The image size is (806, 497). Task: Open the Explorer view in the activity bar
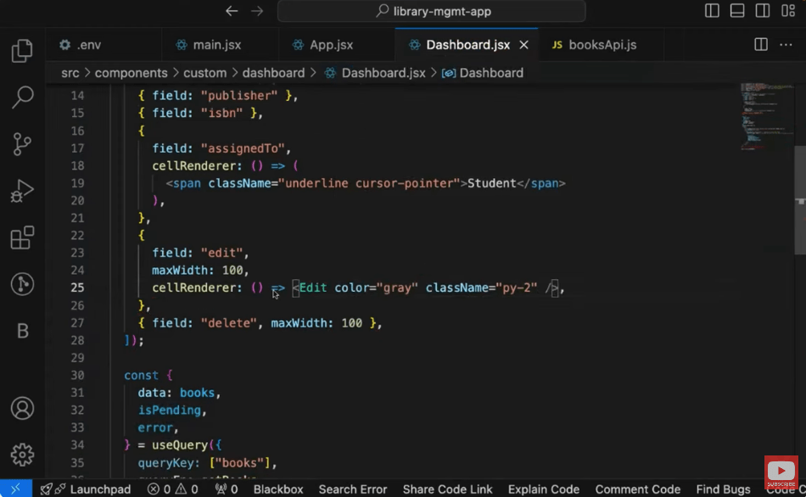tap(22, 51)
